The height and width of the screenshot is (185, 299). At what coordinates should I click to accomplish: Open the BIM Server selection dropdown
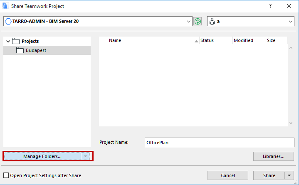188,21
